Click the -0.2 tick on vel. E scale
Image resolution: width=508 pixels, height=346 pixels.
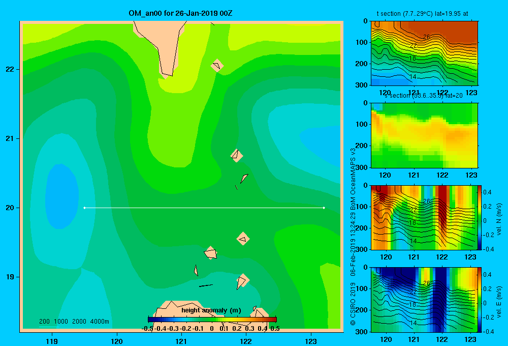[488, 318]
